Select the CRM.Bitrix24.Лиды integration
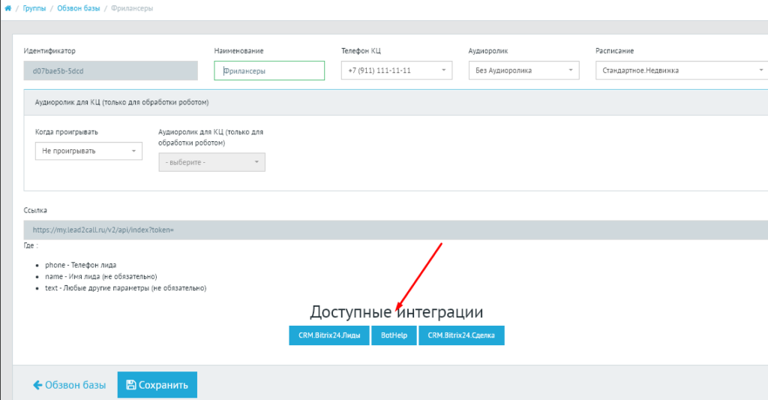768x400 pixels. point(329,335)
